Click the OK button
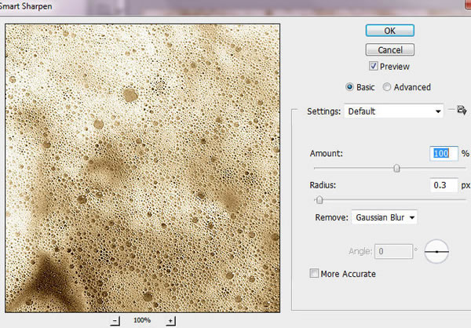Screen dimensions: 471x328 [x=389, y=31]
